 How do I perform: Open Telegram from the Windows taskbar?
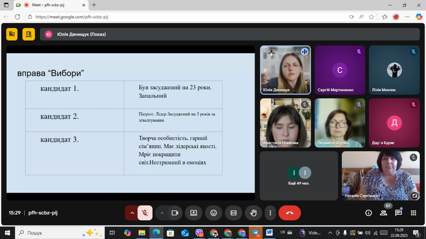coord(256,233)
